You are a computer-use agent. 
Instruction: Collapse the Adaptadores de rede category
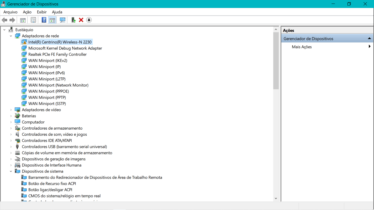coord(11,36)
